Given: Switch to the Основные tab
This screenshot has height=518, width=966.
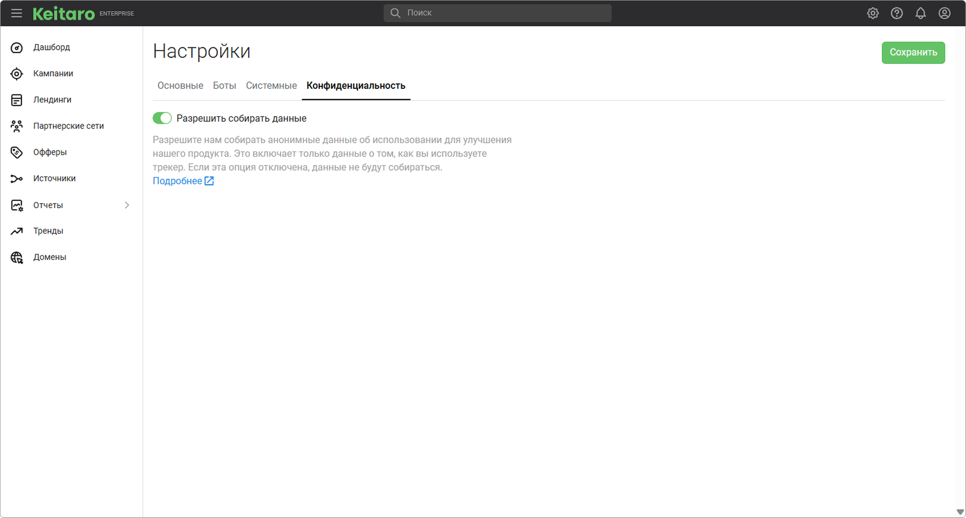Looking at the screenshot, I should coord(180,86).
